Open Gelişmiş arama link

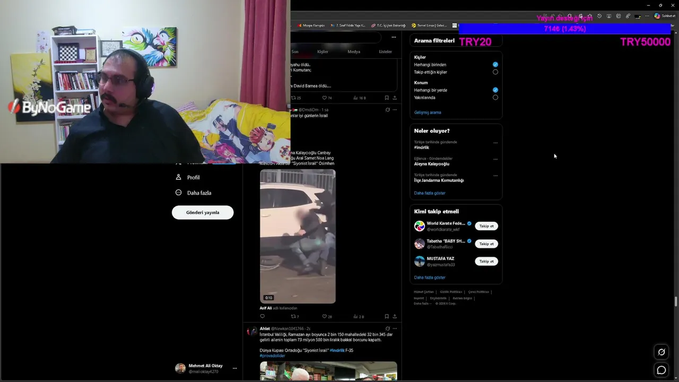(428, 112)
